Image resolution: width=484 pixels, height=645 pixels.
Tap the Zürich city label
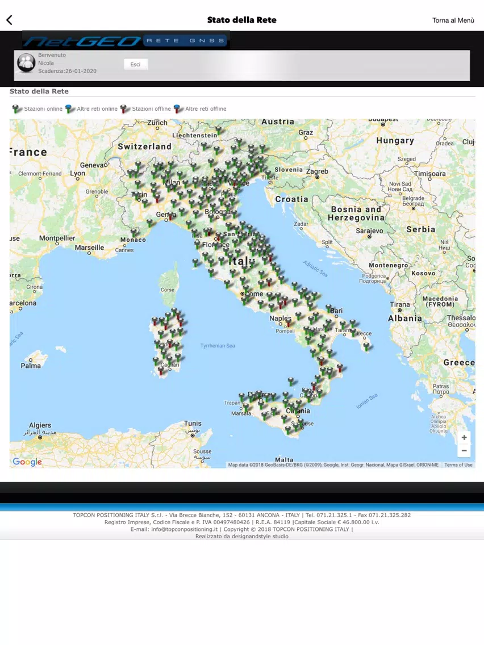coord(157,123)
